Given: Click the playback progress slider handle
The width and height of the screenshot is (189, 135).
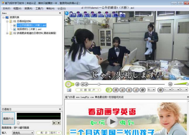Looking at the screenshot, I should click(x=99, y=84).
